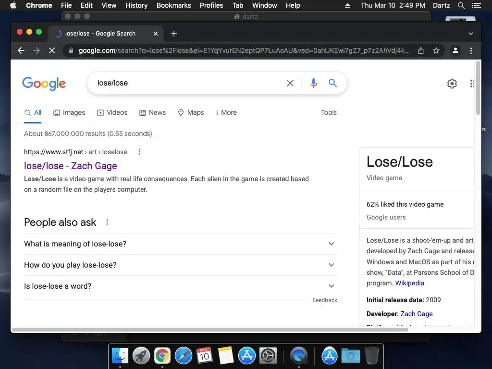
Task: Stop loading the page
Action: tap(52, 50)
